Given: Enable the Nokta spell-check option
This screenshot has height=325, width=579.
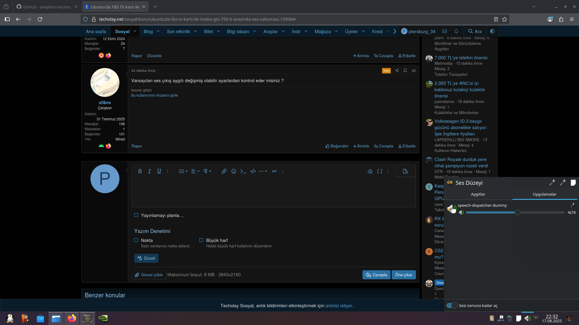Looking at the screenshot, I should pyautogui.click(x=136, y=240).
